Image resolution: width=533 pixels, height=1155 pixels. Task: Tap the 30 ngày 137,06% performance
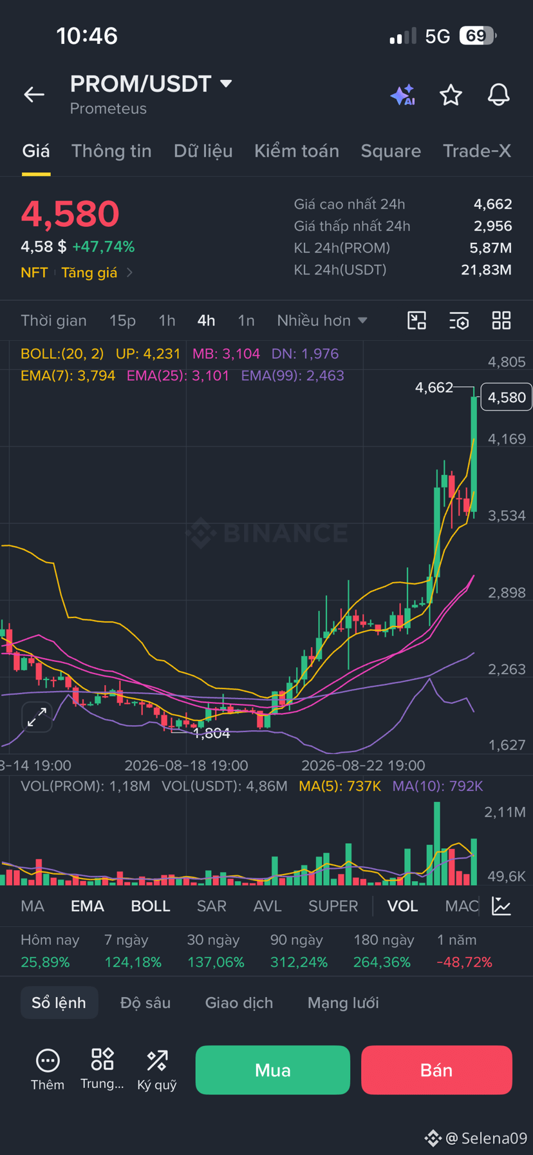[x=216, y=951]
